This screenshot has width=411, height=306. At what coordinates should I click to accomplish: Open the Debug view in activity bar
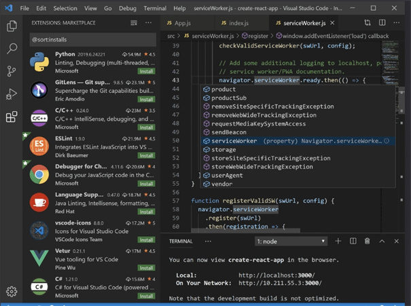pyautogui.click(x=12, y=94)
